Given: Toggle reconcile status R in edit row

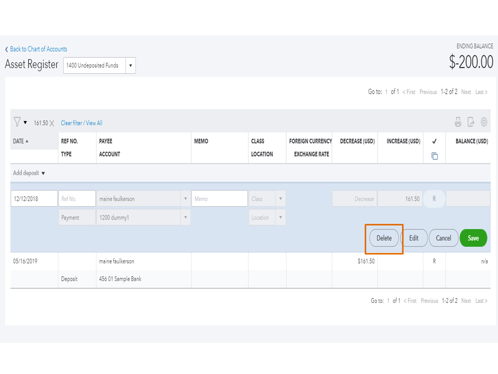Looking at the screenshot, I should click(x=434, y=199).
